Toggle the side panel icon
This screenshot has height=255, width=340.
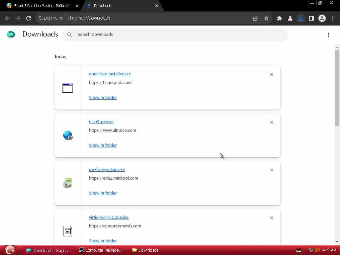coord(311,19)
